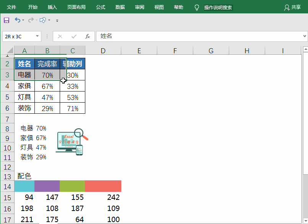Screen dimensions: 308x224
Task: Switch to the 帮助 ribbon tab
Action: coord(178,7)
